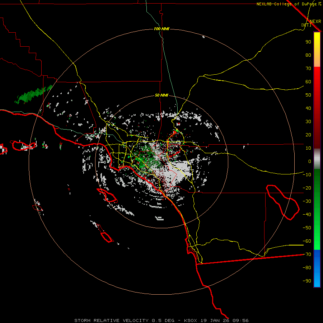Select the -30 value on velocity scale
The width and height of the screenshot is (323, 323).
tap(307, 201)
